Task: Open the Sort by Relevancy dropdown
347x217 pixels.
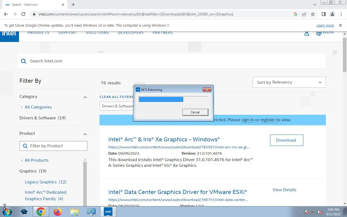Action: (289, 82)
